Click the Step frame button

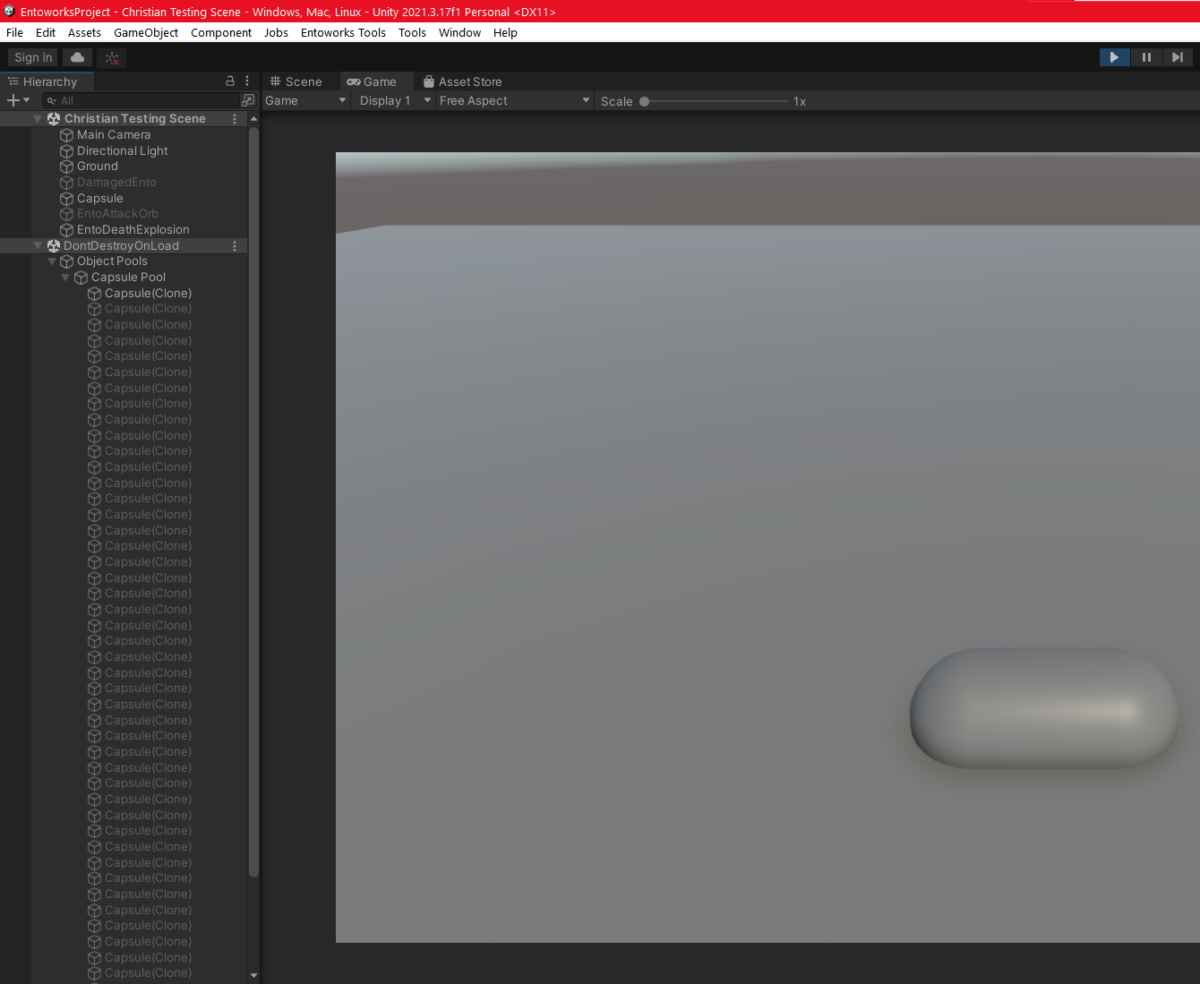(1177, 57)
